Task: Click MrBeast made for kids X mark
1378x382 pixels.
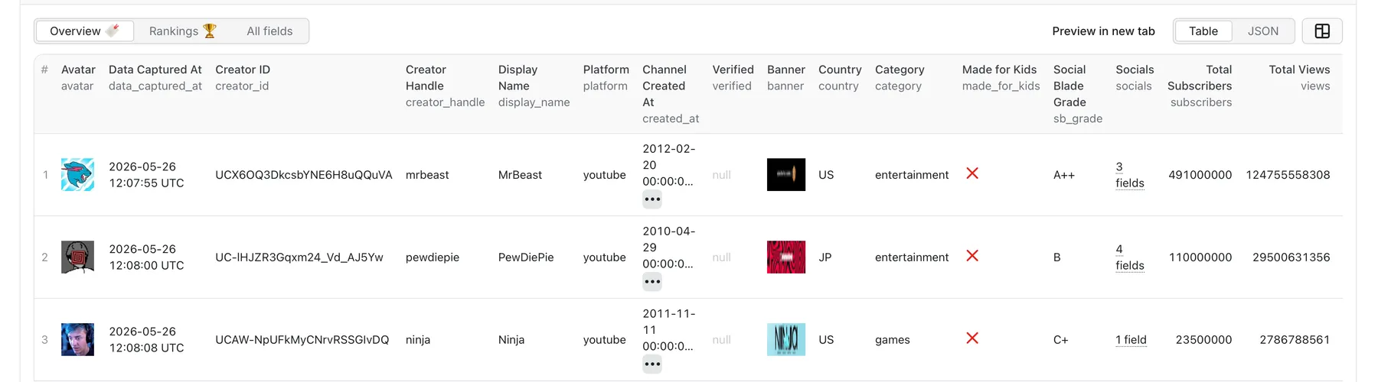Action: 972,173
